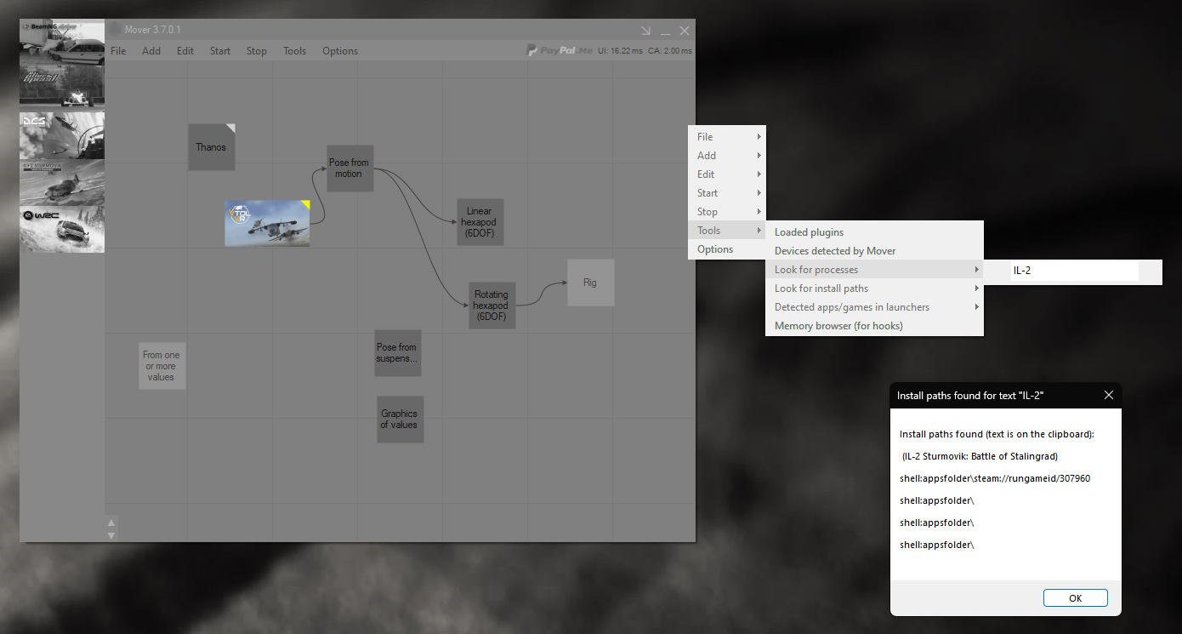This screenshot has height=634, width=1182.
Task: Select the Rig node on canvas
Action: (591, 283)
